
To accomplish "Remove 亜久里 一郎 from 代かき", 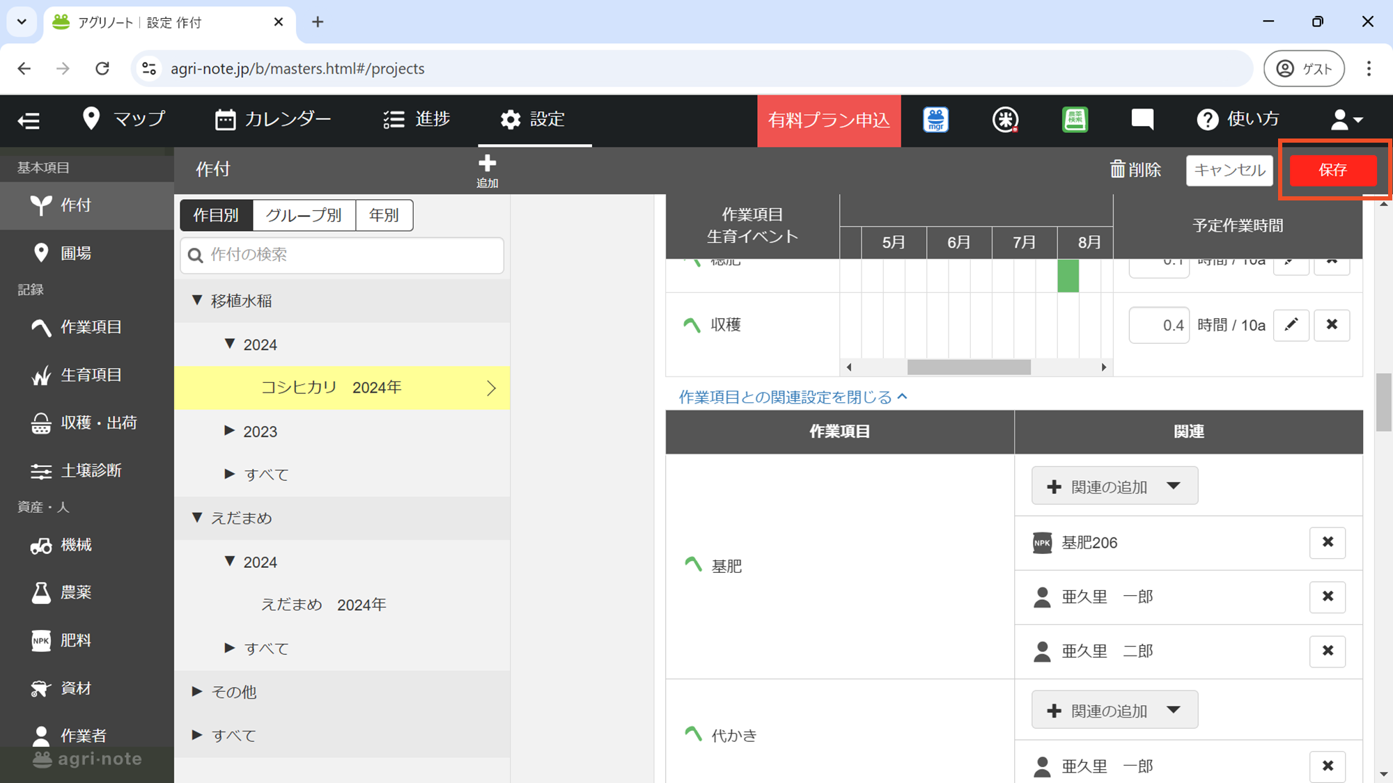I will point(1328,766).
